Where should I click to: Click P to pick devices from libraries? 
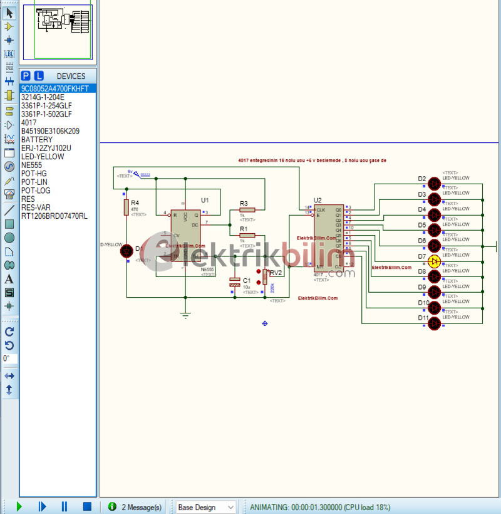click(25, 75)
